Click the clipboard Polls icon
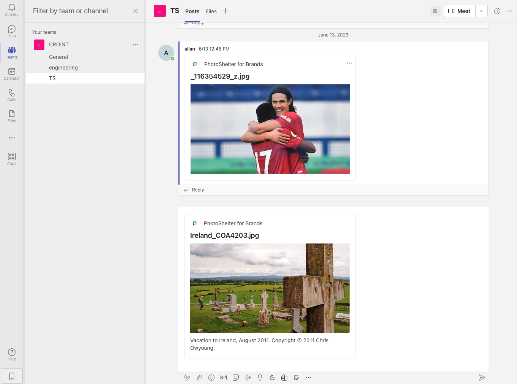517x384 pixels. click(x=296, y=378)
